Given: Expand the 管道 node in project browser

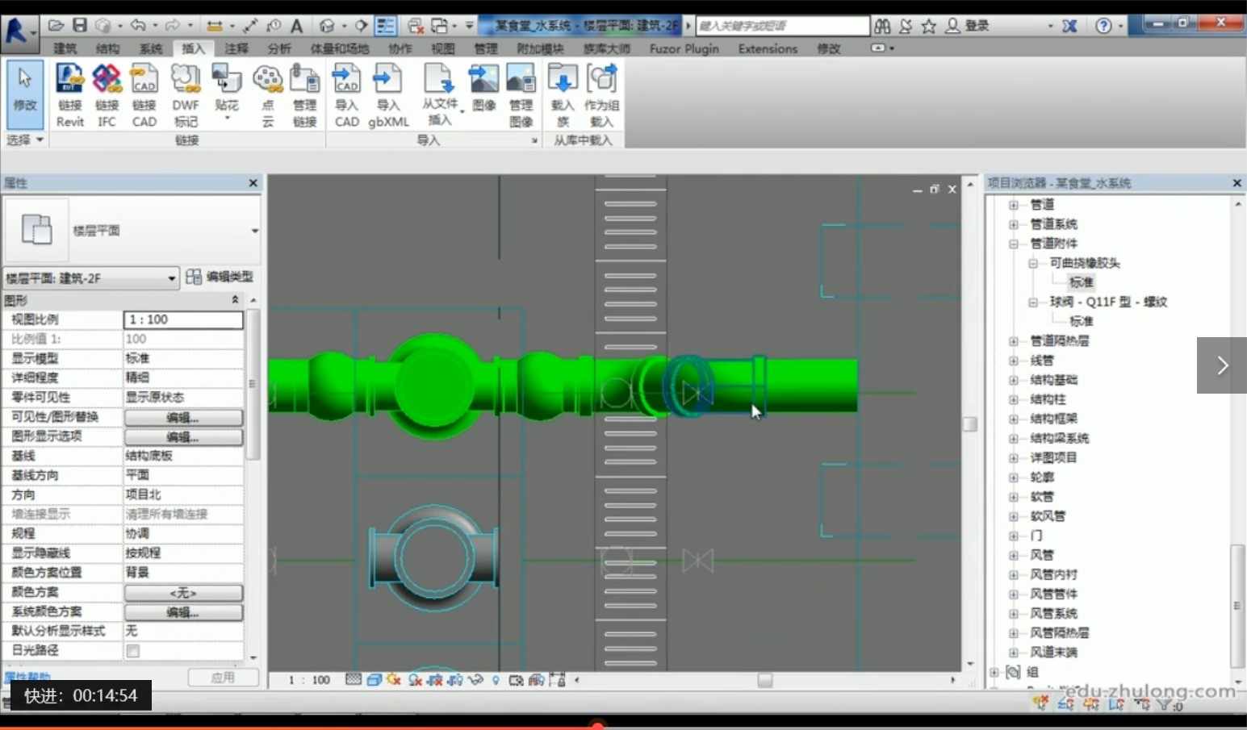Looking at the screenshot, I should [1013, 204].
